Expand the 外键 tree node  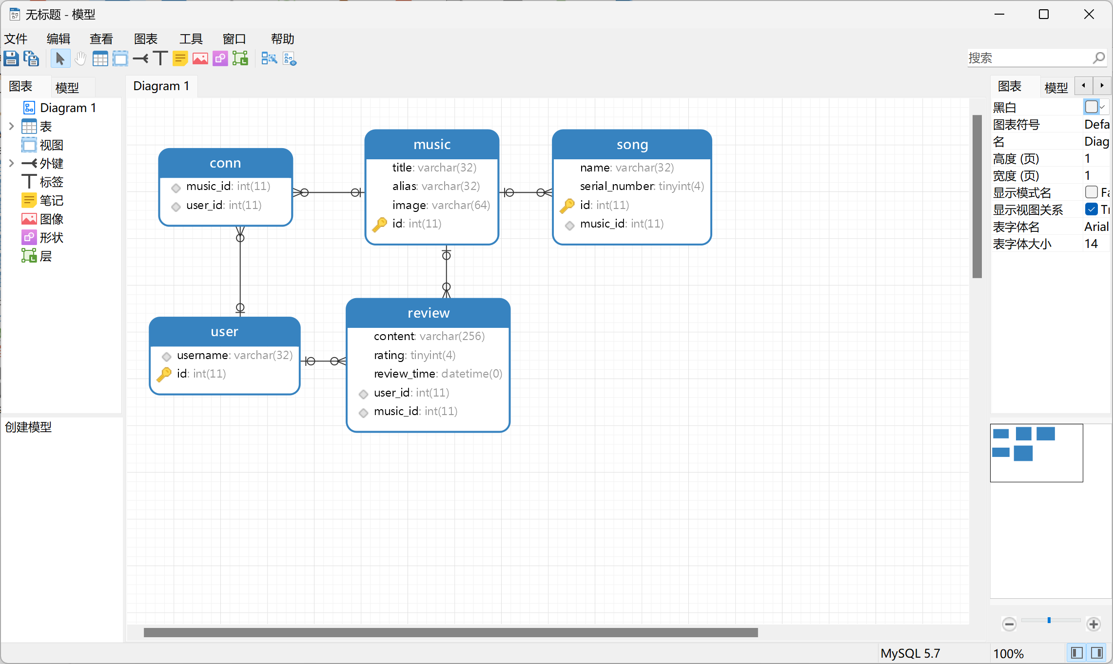(x=12, y=163)
